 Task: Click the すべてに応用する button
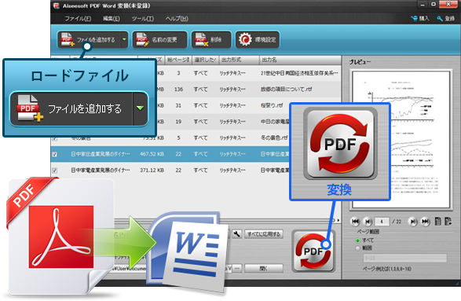(x=264, y=234)
